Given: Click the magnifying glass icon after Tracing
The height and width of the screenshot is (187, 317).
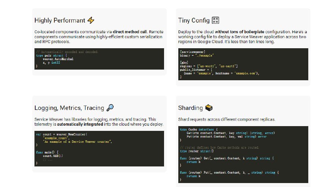Looking at the screenshot, I should 111,108.
